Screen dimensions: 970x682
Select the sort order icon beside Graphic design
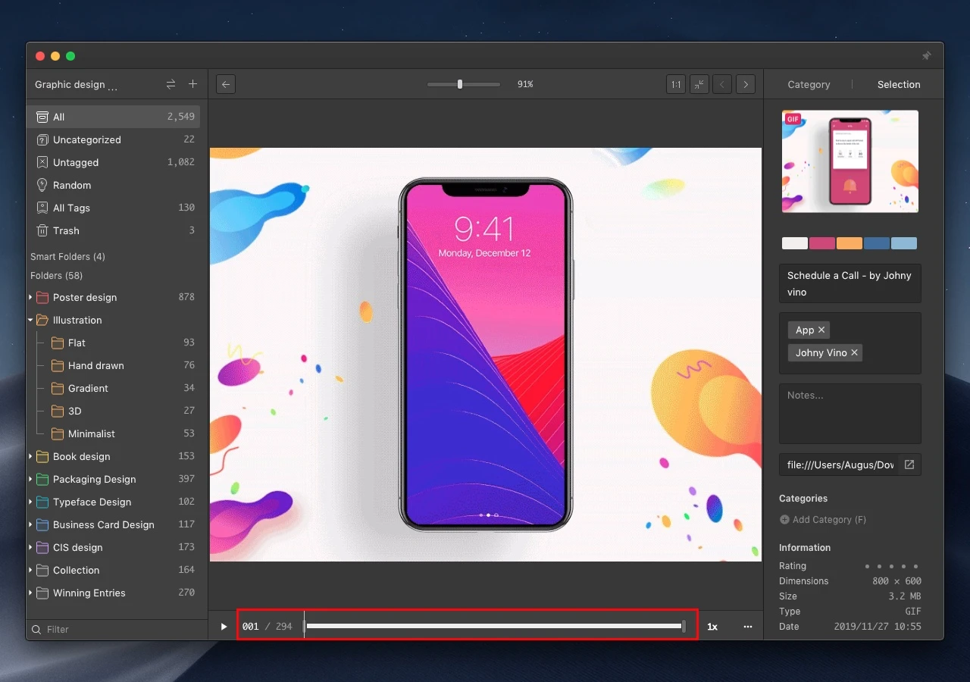(171, 84)
